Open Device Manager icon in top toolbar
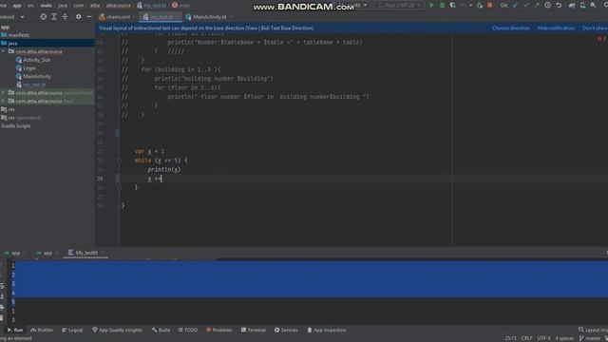This screenshot has height=342, width=608. (x=582, y=6)
